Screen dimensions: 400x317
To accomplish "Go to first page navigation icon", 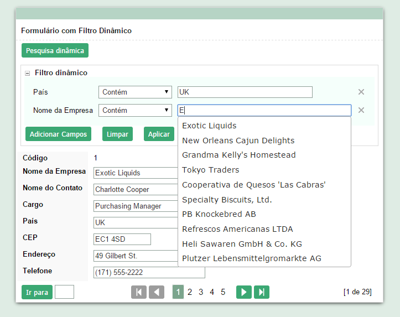I will pos(139,292).
